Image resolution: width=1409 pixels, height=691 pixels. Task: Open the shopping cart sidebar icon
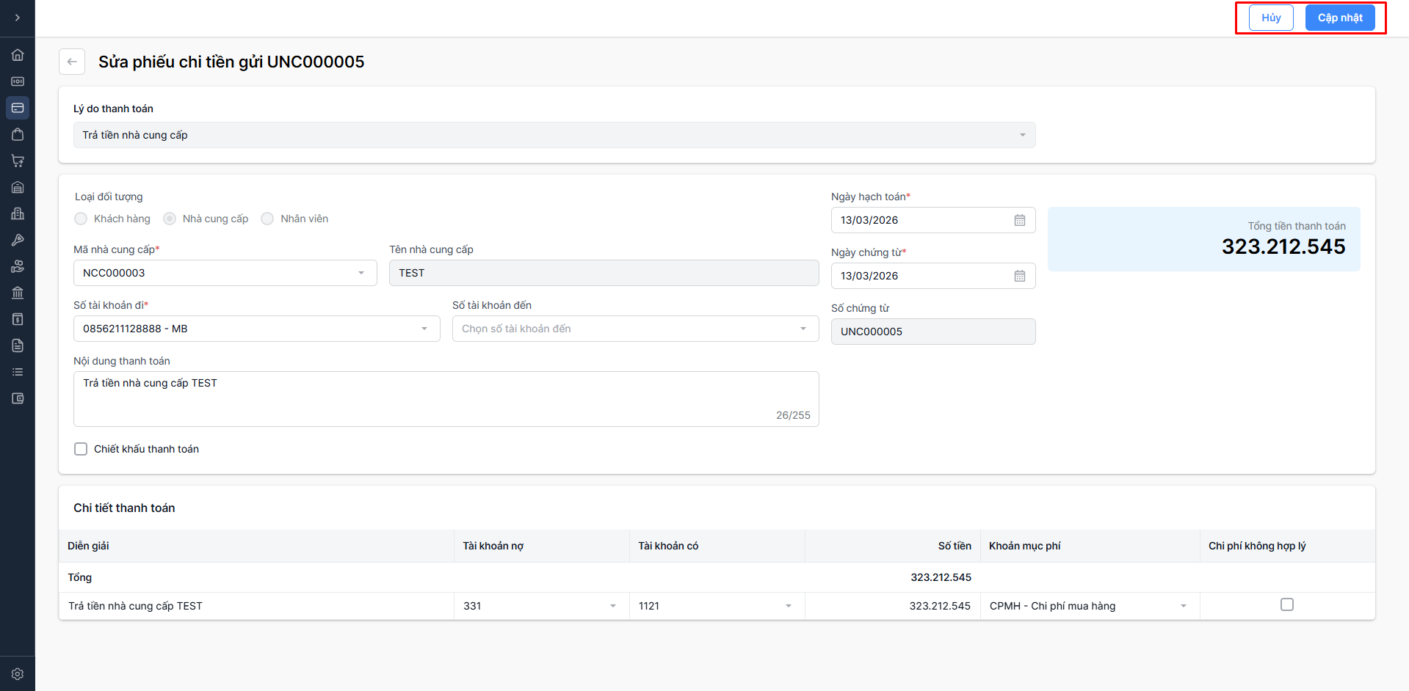(x=18, y=161)
